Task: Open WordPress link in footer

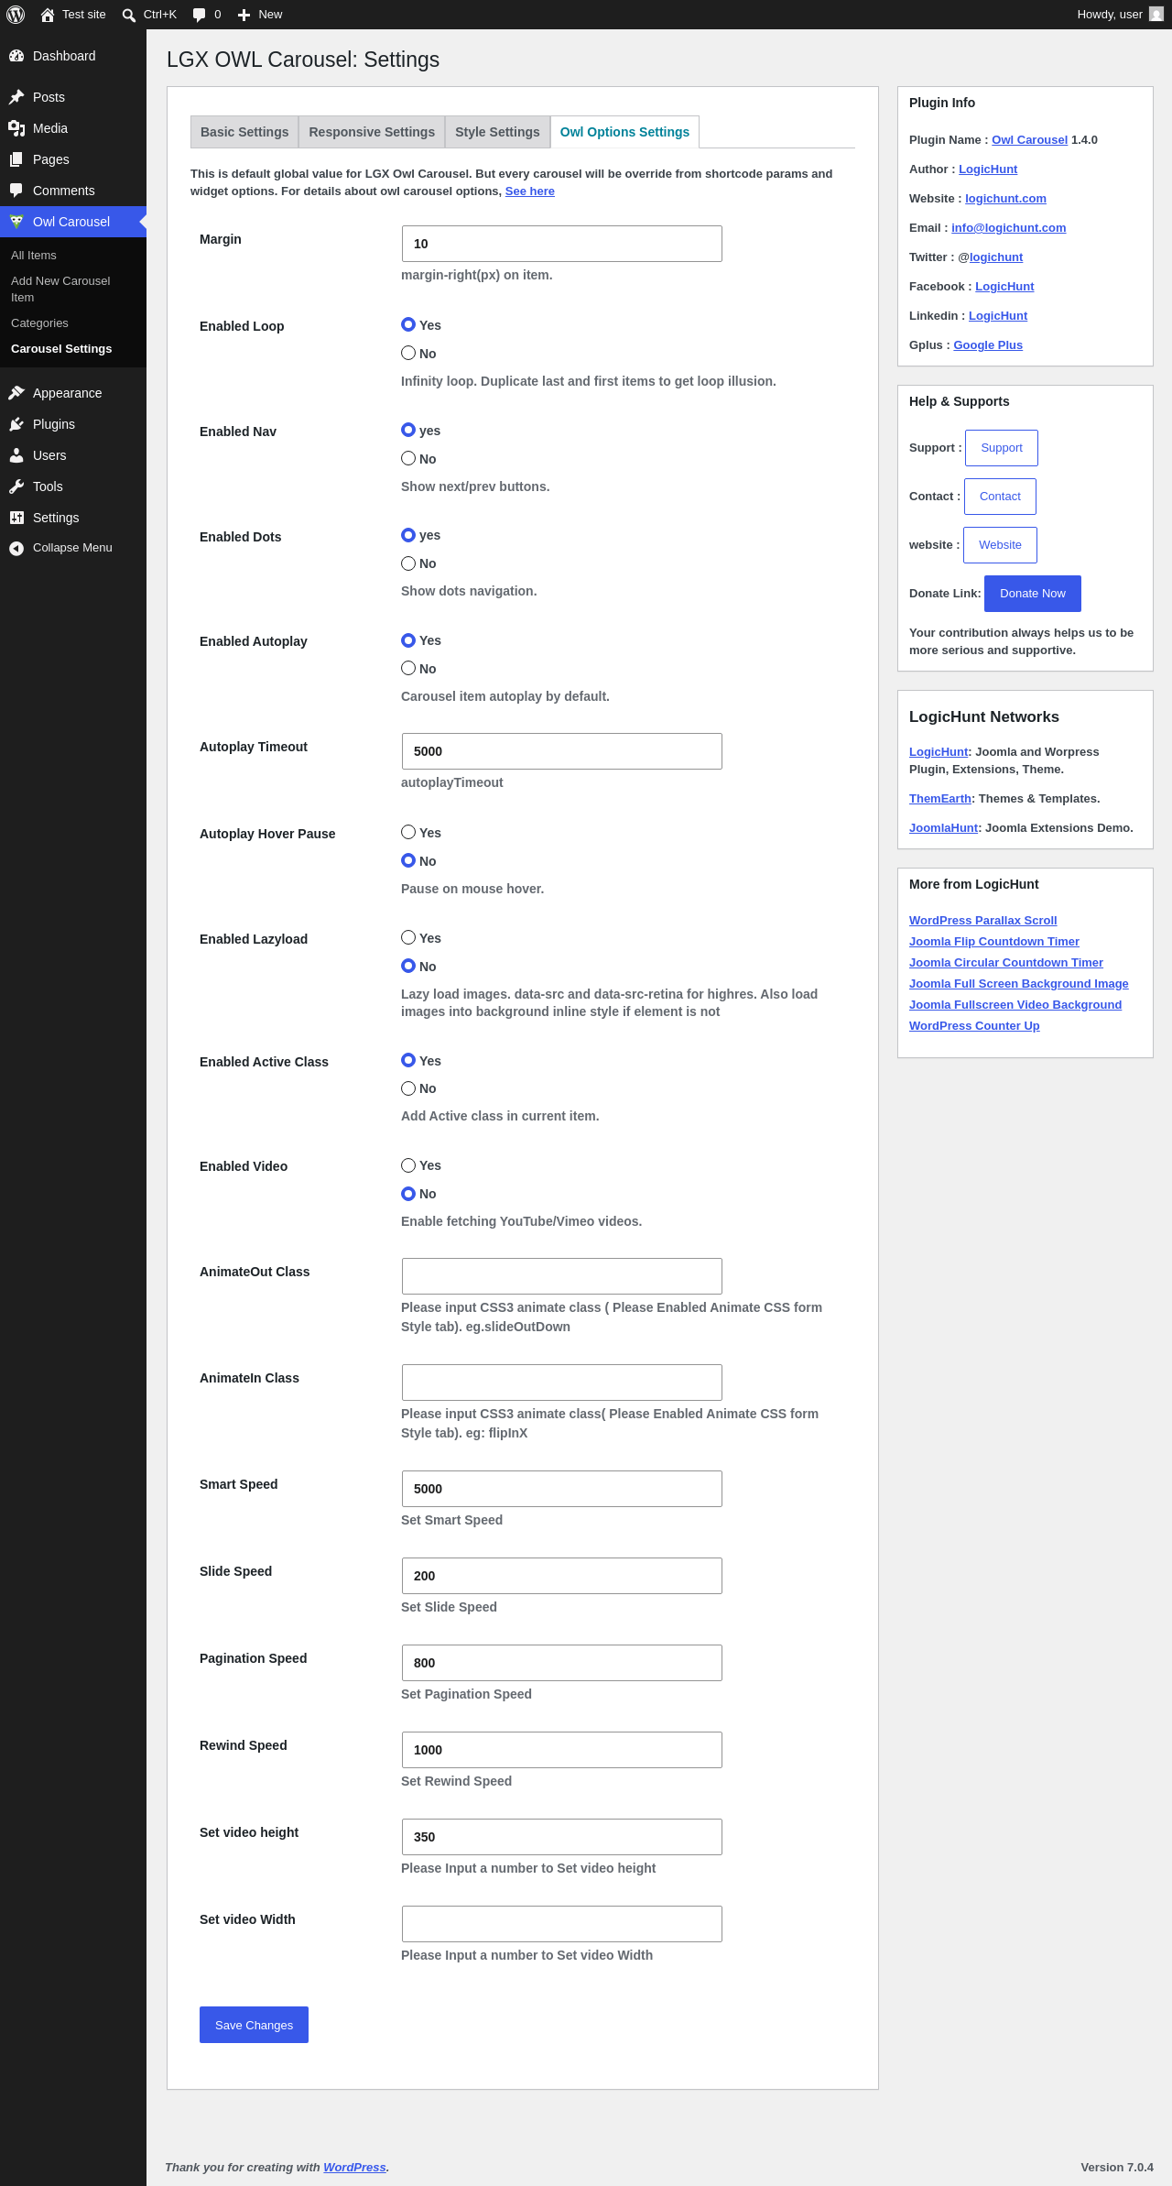Action: pos(354,2168)
